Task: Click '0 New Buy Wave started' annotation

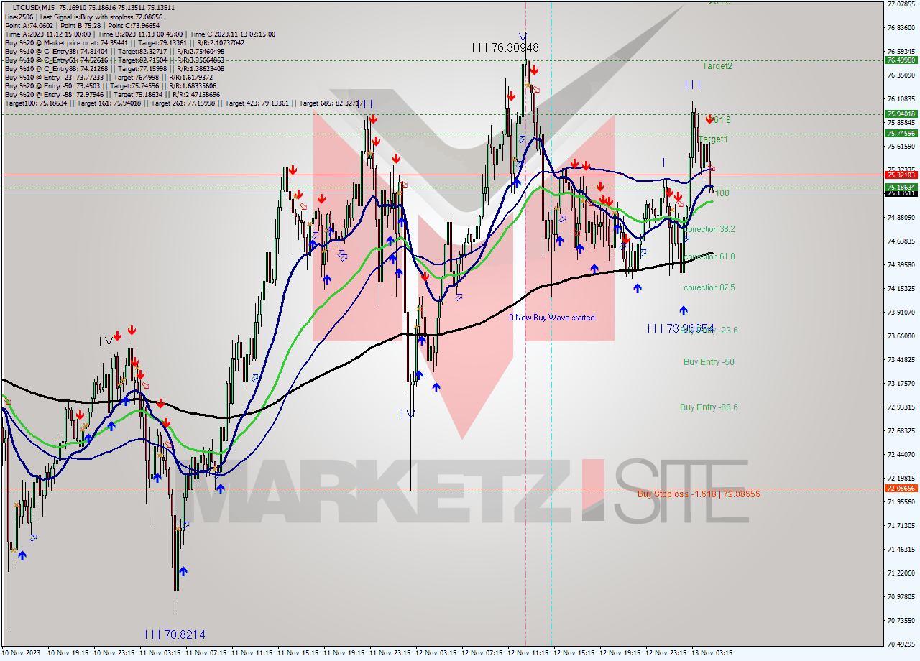Action: coord(552,318)
